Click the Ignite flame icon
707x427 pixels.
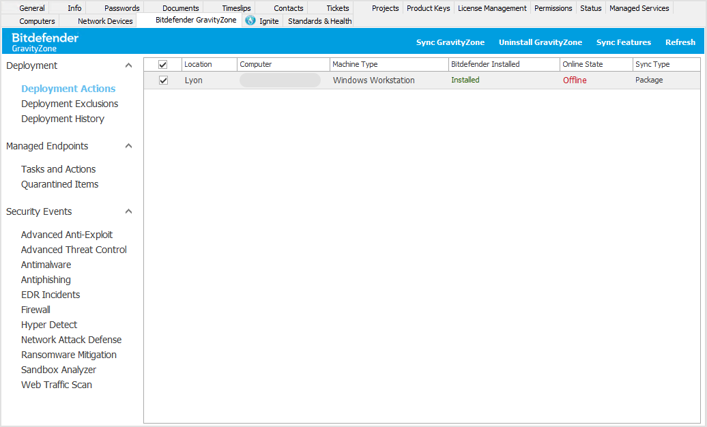[250, 21]
